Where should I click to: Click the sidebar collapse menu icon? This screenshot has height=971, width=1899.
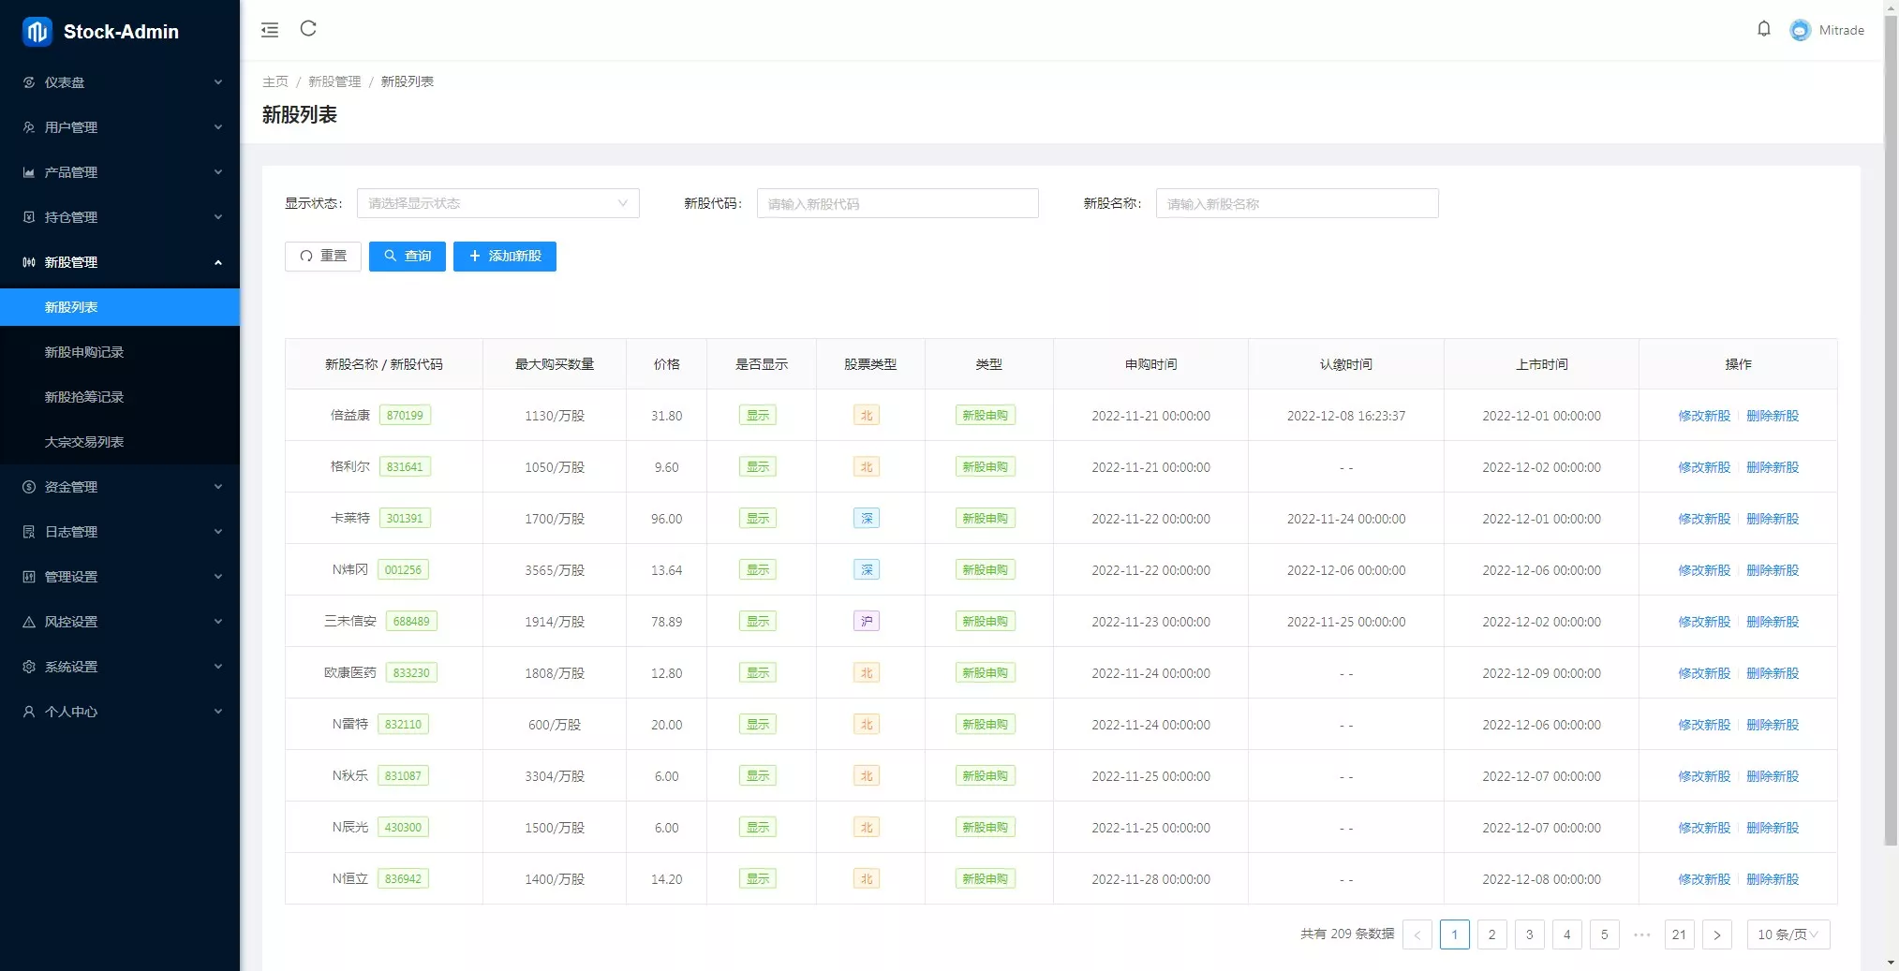(270, 30)
